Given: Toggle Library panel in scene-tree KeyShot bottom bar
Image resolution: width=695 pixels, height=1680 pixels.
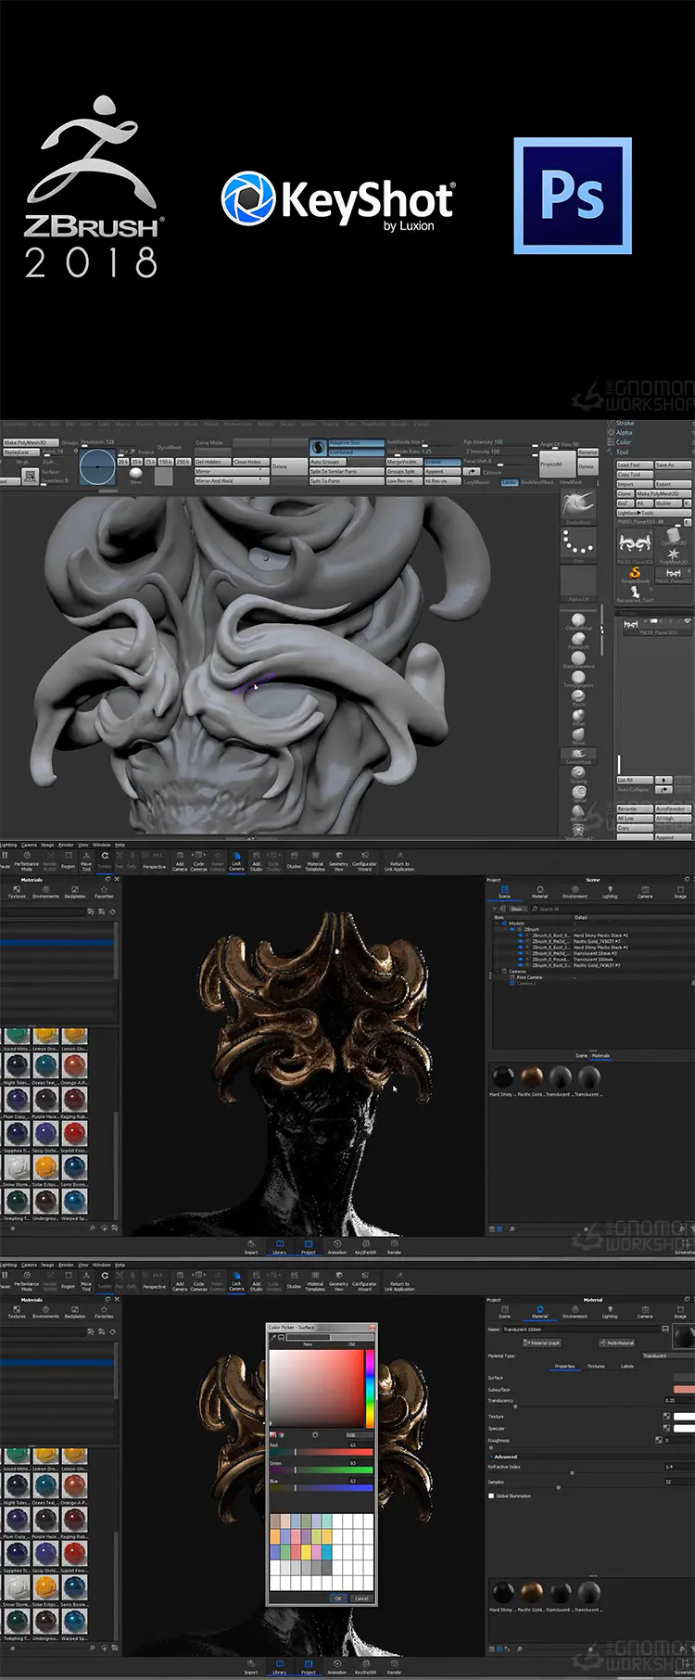Looking at the screenshot, I should (x=279, y=1246).
